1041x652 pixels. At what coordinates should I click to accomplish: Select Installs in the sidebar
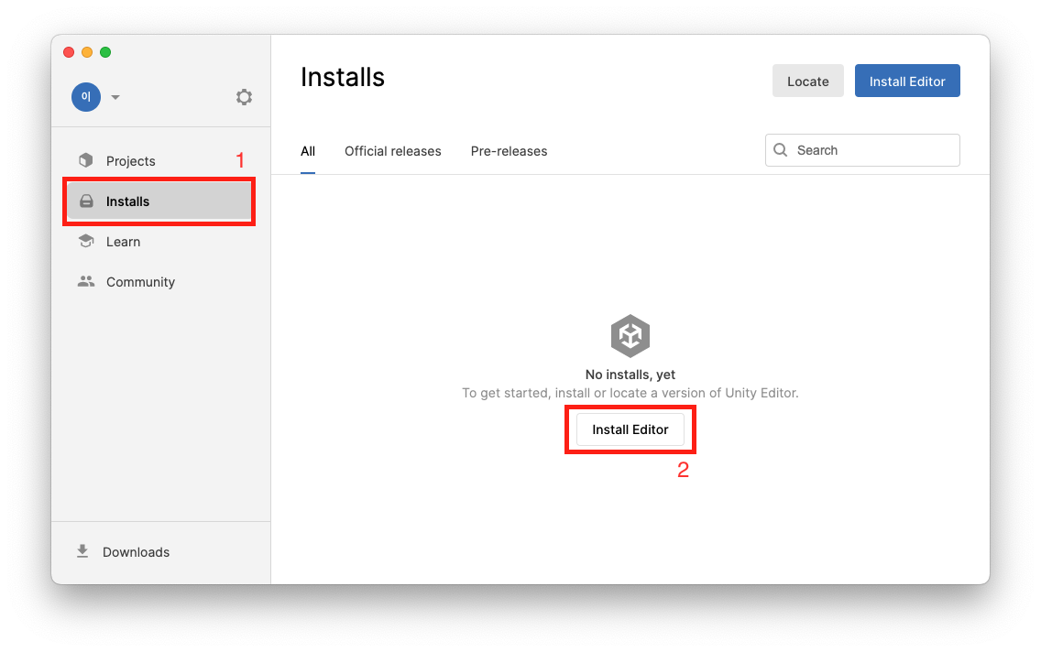coord(159,201)
